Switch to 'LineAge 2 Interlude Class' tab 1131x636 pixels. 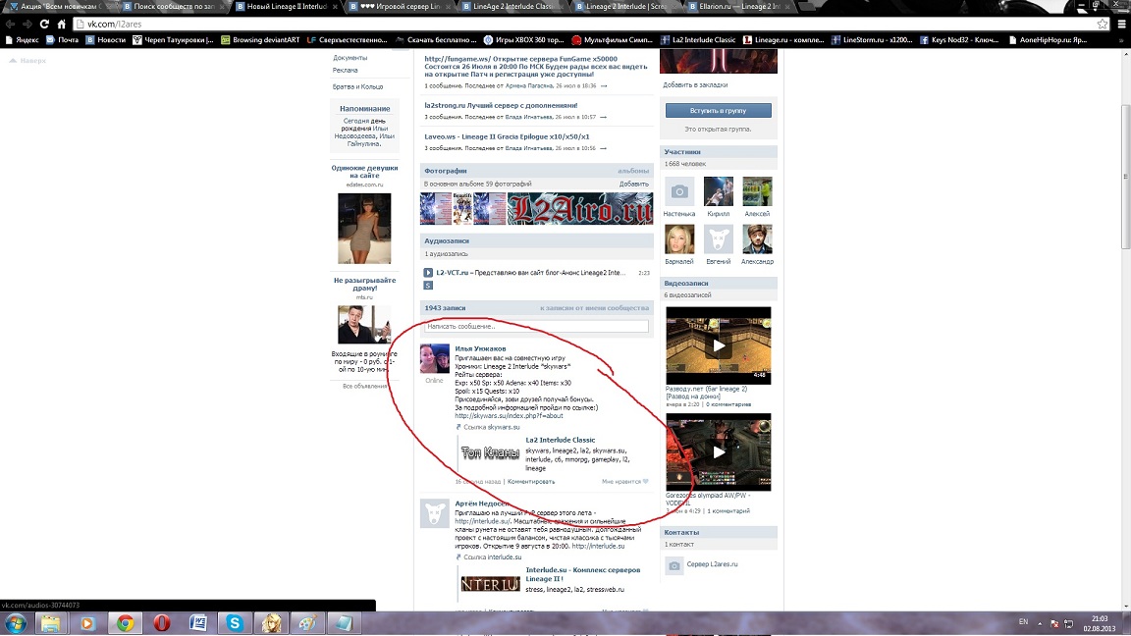[x=512, y=6]
